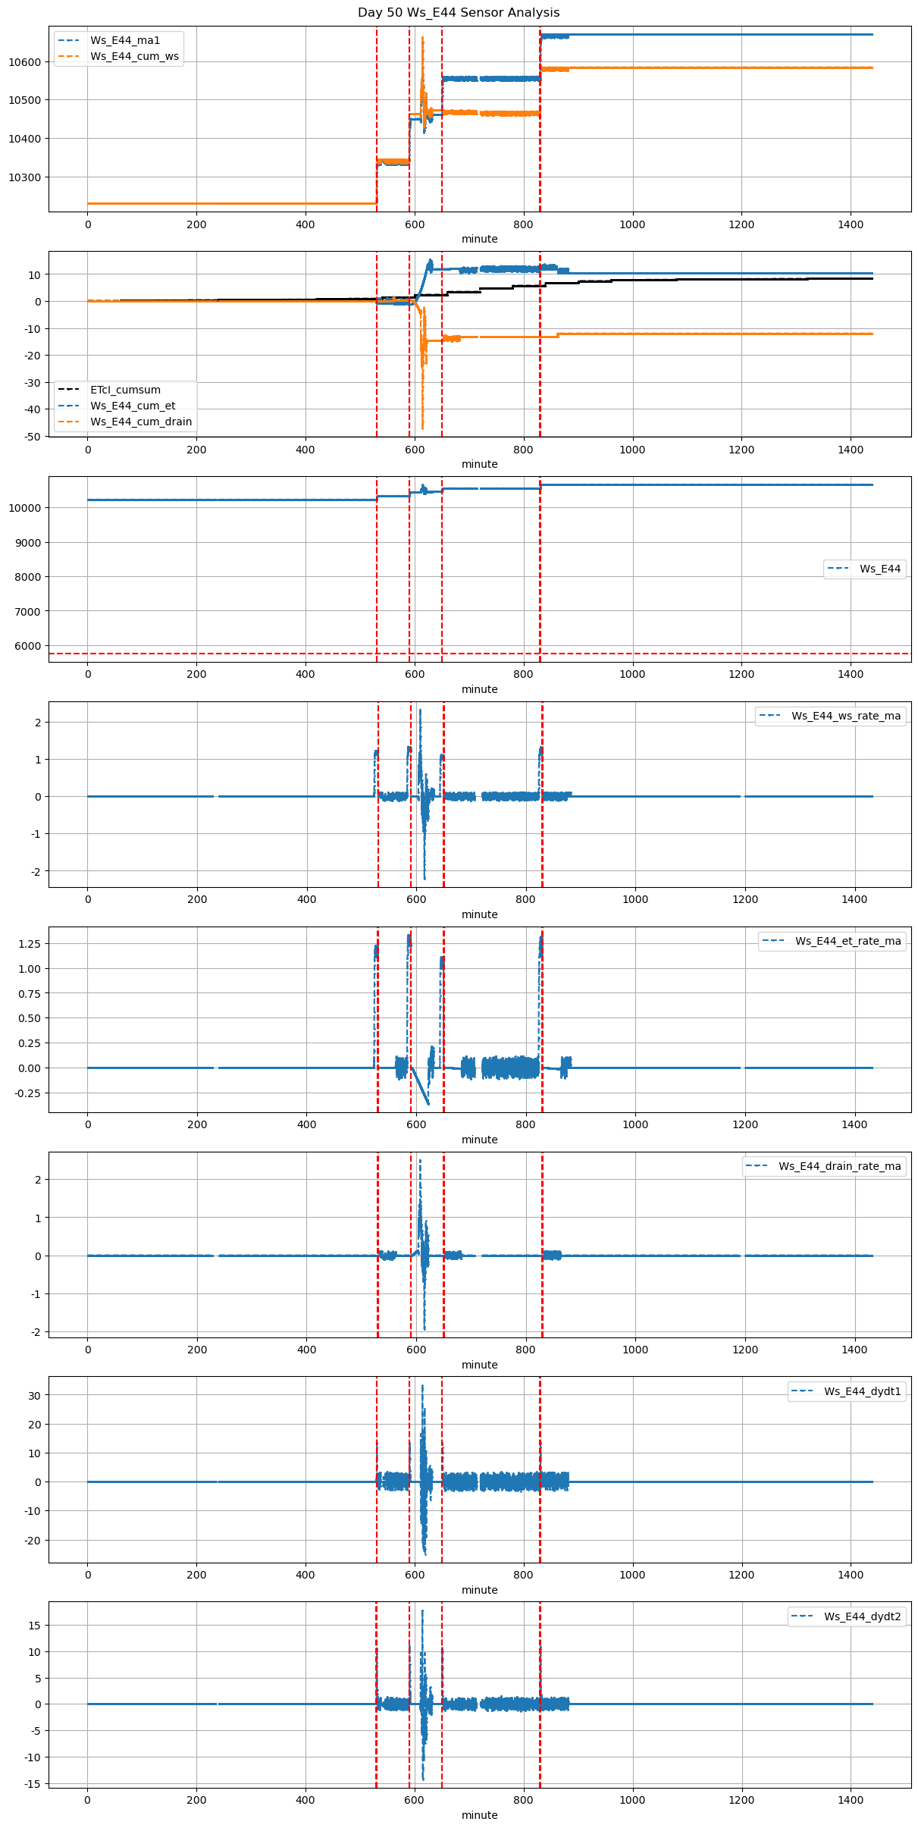This screenshot has width=918, height=1828.
Task: Click the horizontal red dashed line in Ws_E44 plot
Action: pos(227,654)
